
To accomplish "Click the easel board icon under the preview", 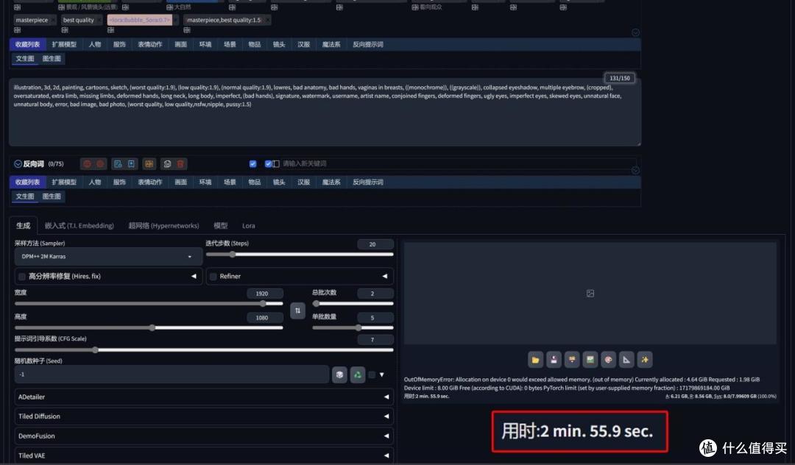I will coord(572,360).
